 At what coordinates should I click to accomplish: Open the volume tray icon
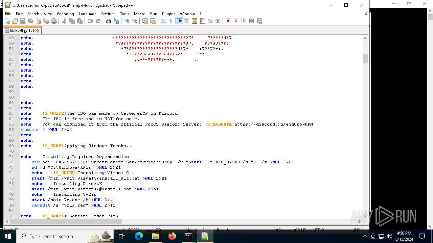coord(389,236)
